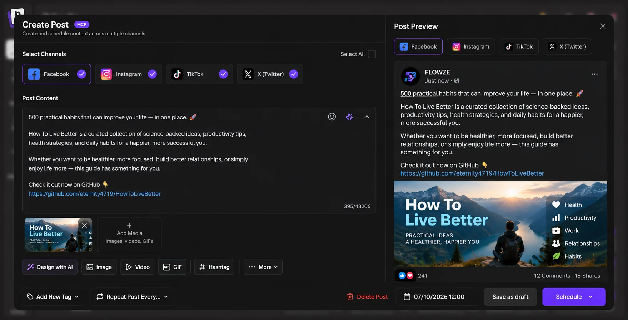Click the Hashtag button
The image size is (628, 320).
point(214,267)
